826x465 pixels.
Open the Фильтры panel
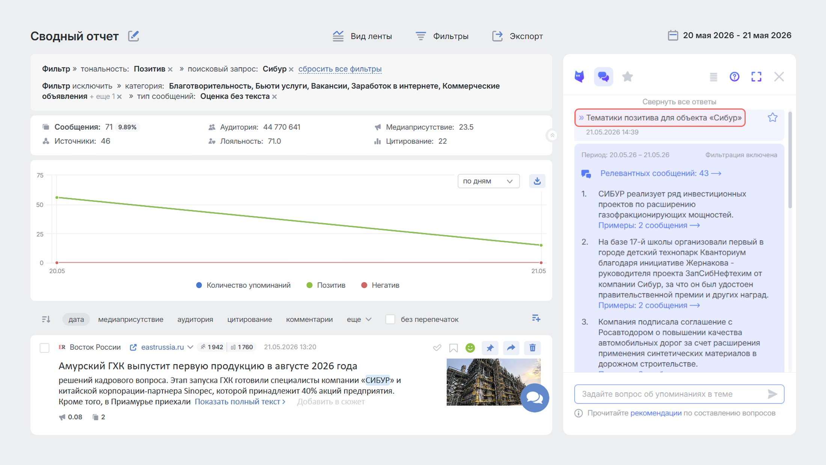[x=442, y=36]
